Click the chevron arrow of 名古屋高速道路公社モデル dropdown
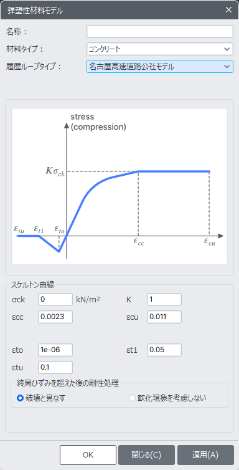Image resolution: width=239 pixels, height=470 pixels. pyautogui.click(x=227, y=67)
